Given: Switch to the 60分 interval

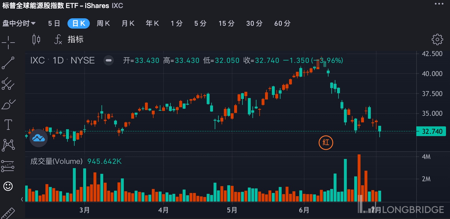Looking at the screenshot, I should (x=282, y=23).
